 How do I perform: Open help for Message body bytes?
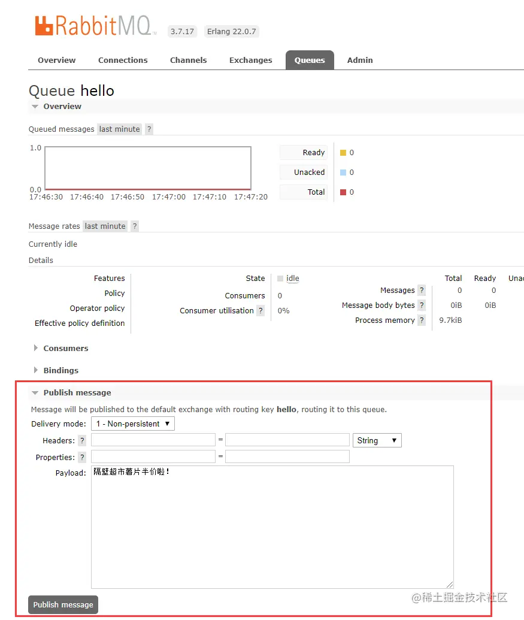422,306
